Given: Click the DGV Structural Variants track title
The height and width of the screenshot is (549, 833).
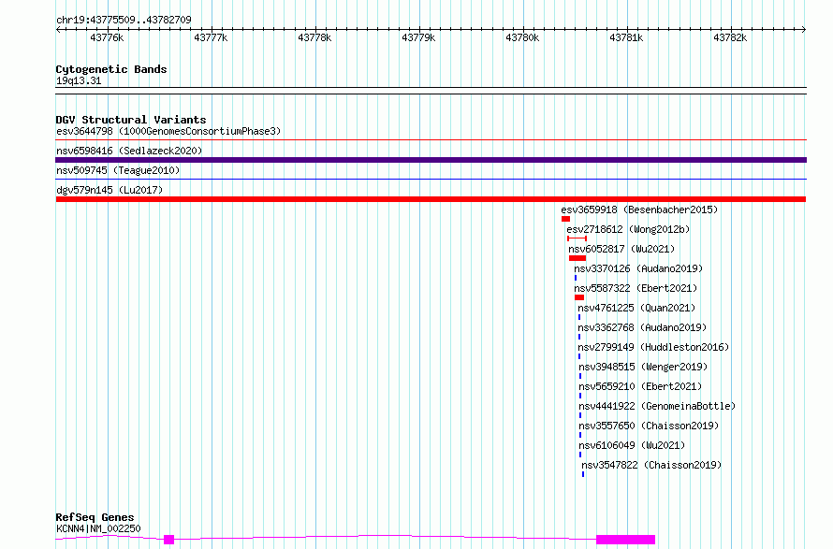Looking at the screenshot, I should tap(131, 120).
